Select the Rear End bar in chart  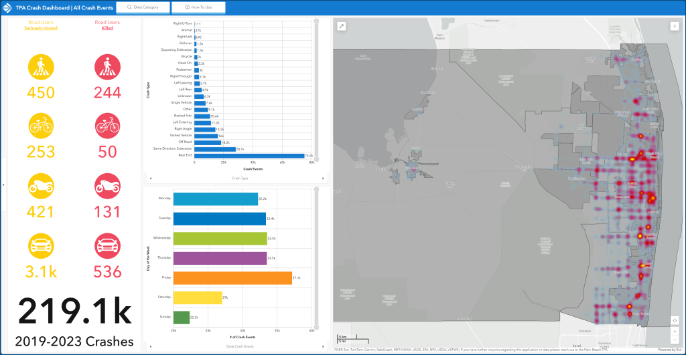coord(249,156)
